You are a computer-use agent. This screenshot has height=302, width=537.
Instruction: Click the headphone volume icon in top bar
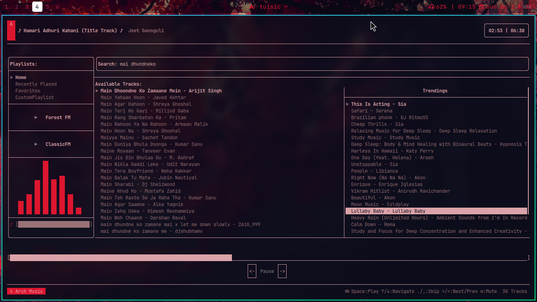(432, 7)
